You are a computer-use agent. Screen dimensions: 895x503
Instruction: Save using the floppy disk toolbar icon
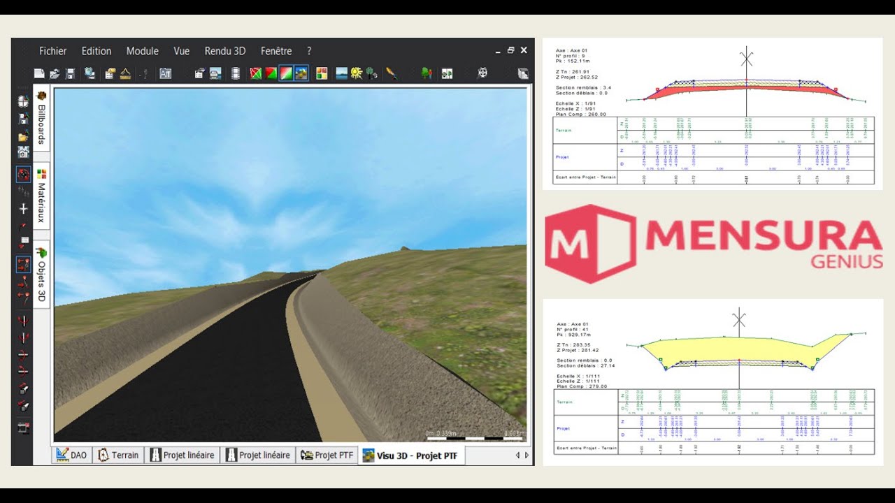coord(70,73)
